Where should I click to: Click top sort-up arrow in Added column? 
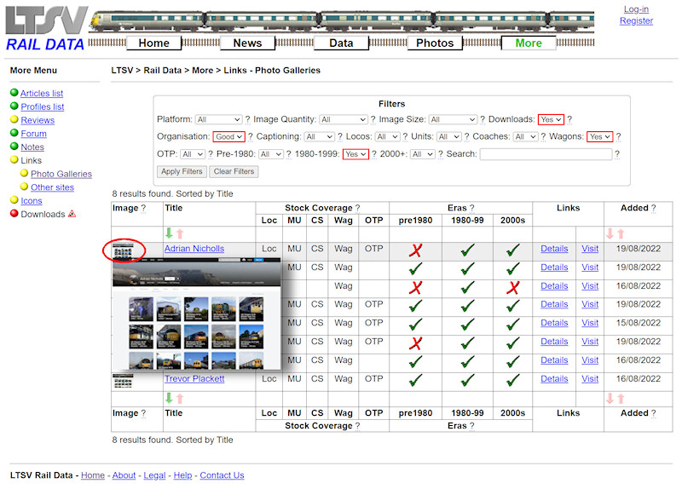(621, 233)
